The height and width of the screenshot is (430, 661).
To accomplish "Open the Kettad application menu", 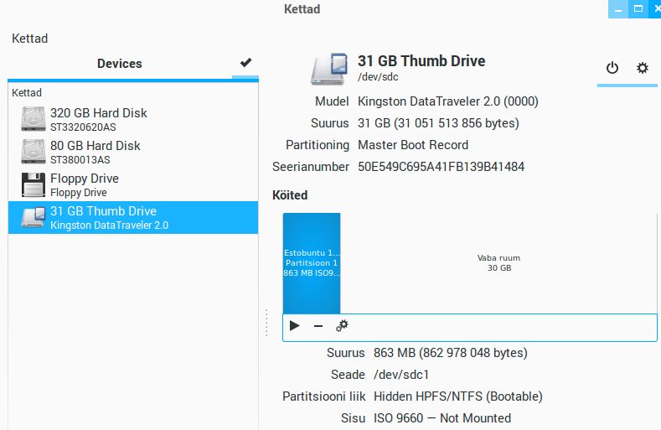I will coord(30,39).
